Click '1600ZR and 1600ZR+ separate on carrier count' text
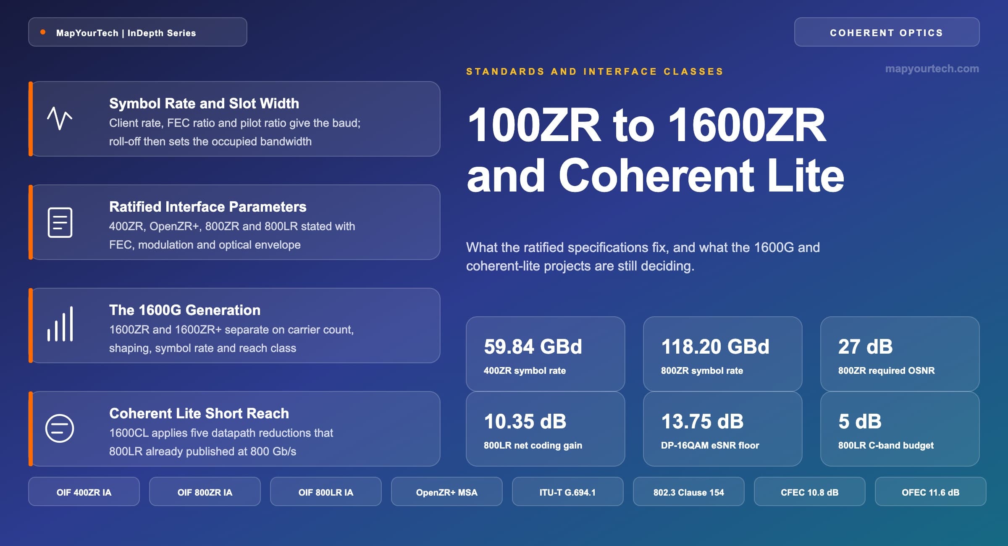Image resolution: width=1008 pixels, height=546 pixels. [x=231, y=329]
